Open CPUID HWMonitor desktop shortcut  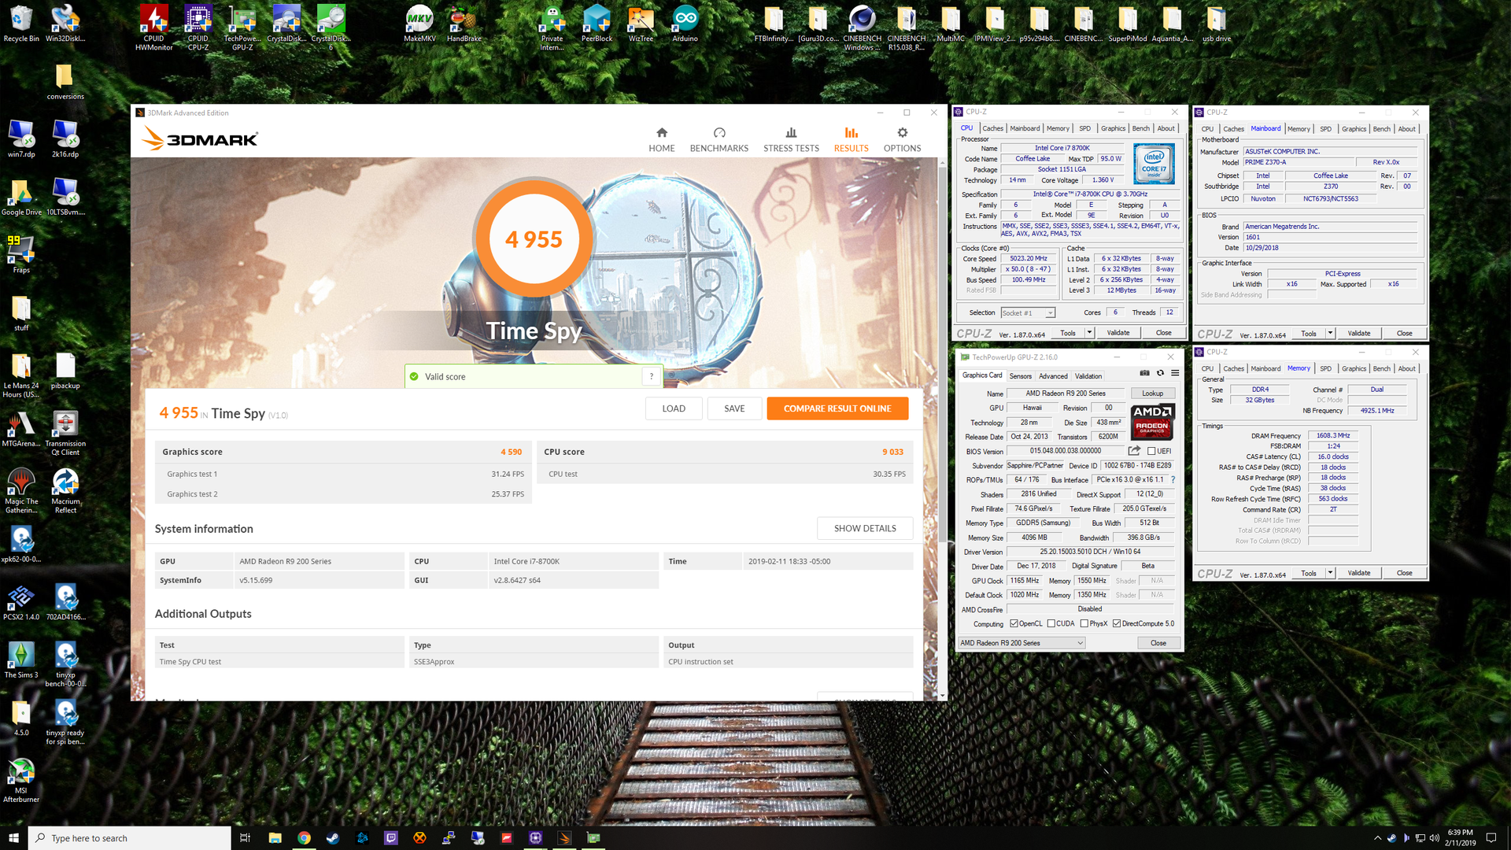pyautogui.click(x=153, y=28)
